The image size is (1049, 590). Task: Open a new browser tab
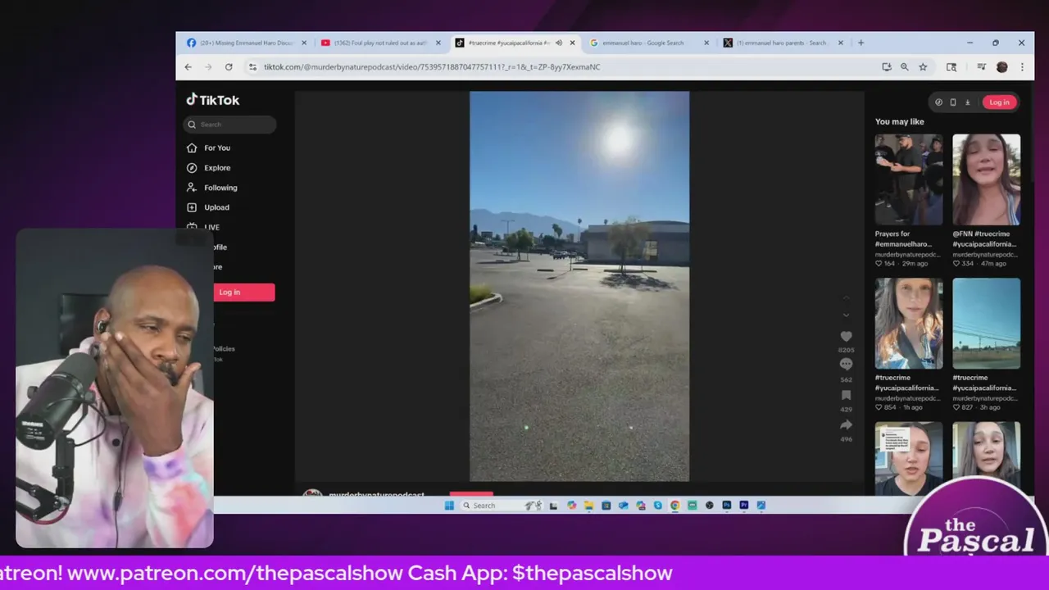861,43
